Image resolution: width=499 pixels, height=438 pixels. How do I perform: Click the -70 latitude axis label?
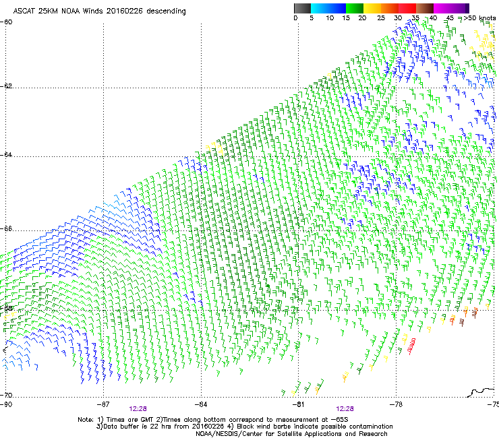(x=6, y=396)
